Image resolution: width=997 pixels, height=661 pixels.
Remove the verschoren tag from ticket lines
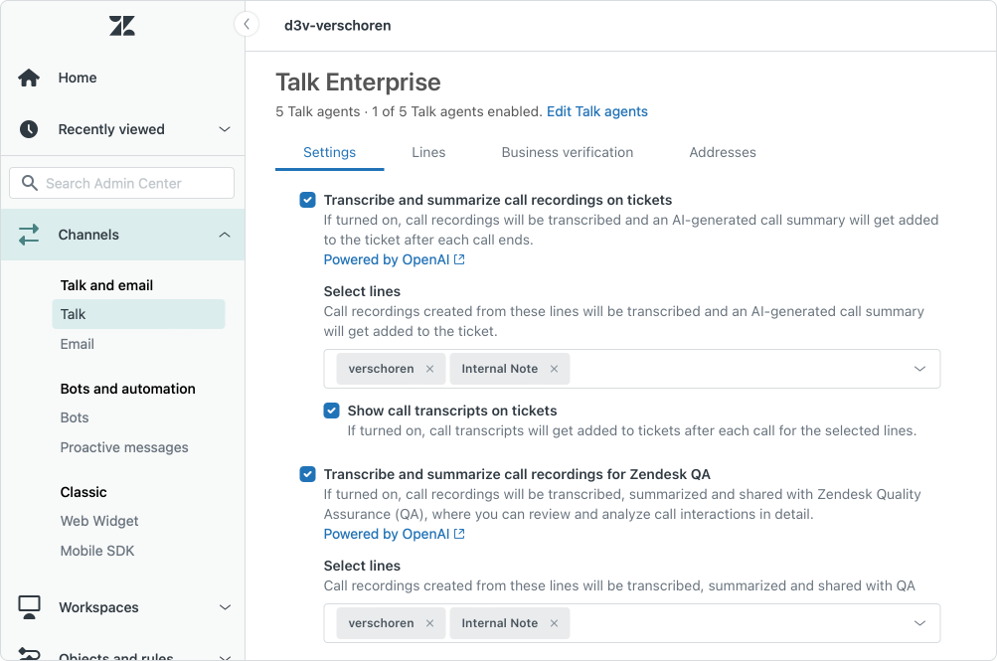click(x=429, y=369)
